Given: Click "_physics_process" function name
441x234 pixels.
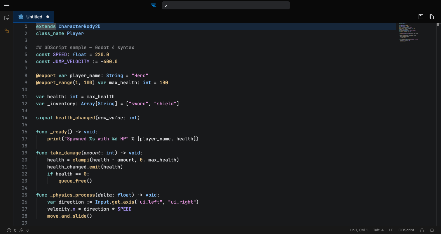Looking at the screenshot, I should click(72, 195).
